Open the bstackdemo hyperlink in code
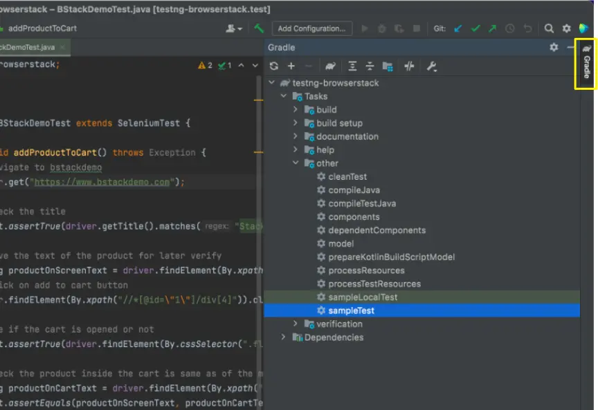The width and height of the screenshot is (598, 410). 75,167
